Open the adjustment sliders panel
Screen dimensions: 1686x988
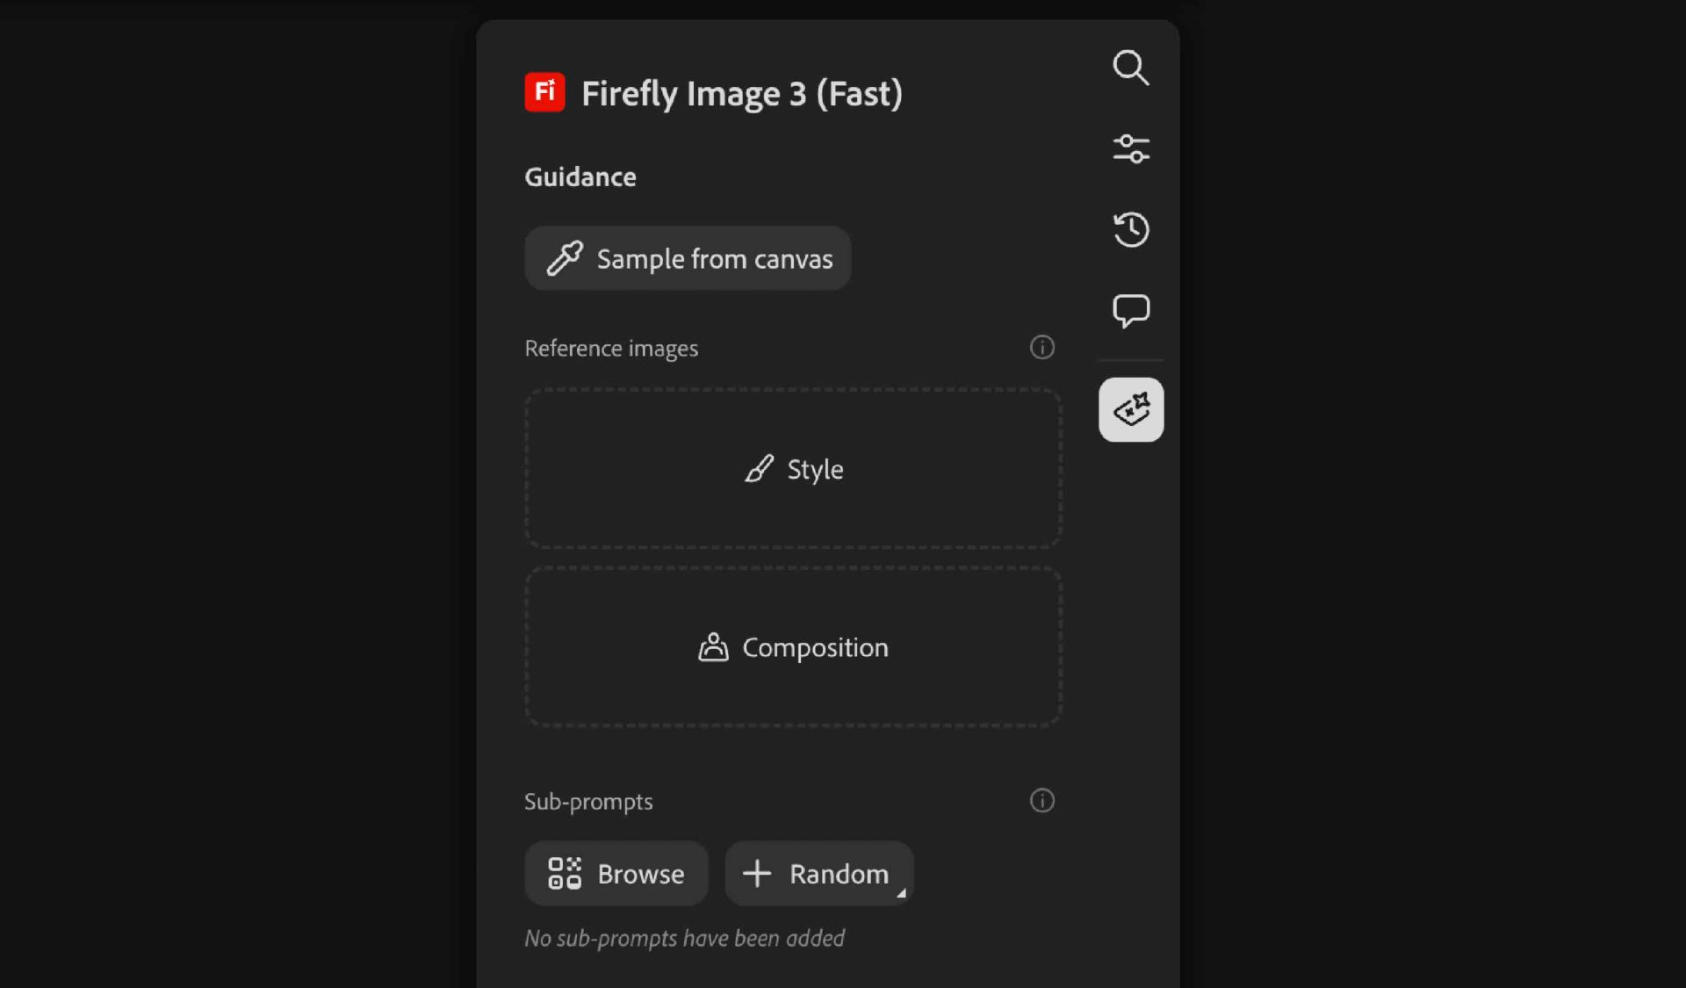tap(1130, 148)
